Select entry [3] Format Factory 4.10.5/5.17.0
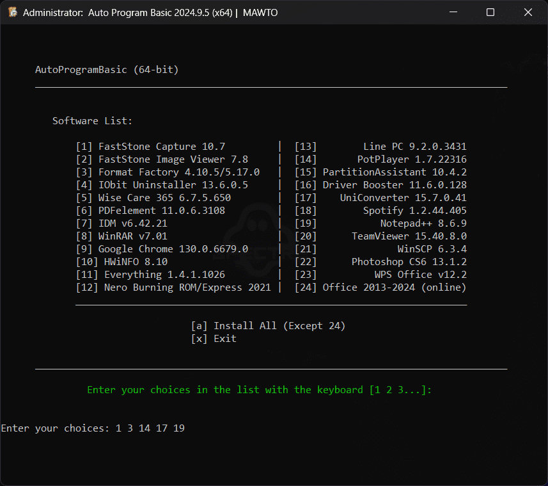 (x=168, y=172)
